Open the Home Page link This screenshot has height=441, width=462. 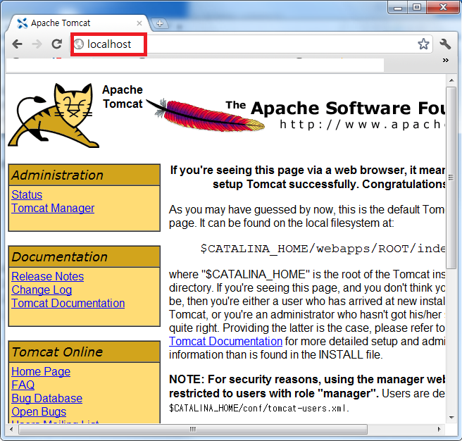(41, 372)
